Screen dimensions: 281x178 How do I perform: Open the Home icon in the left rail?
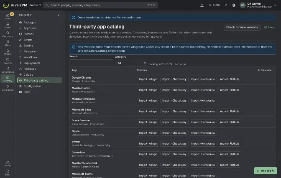pos(8,16)
